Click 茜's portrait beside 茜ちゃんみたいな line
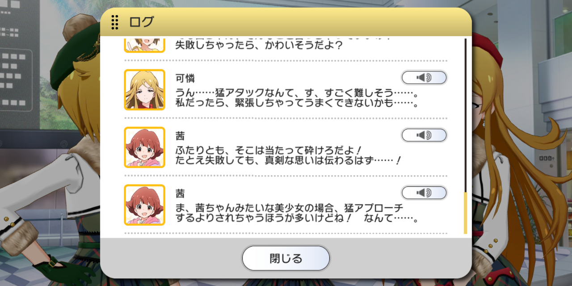 pos(144,205)
